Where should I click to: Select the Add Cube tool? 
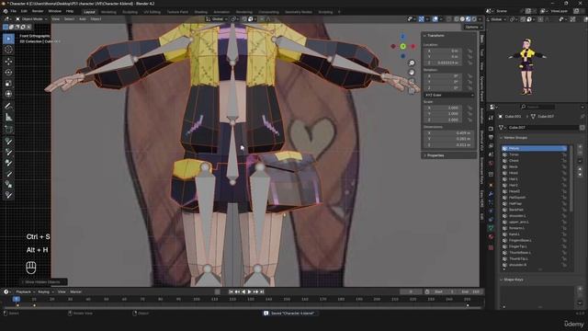click(x=8, y=130)
